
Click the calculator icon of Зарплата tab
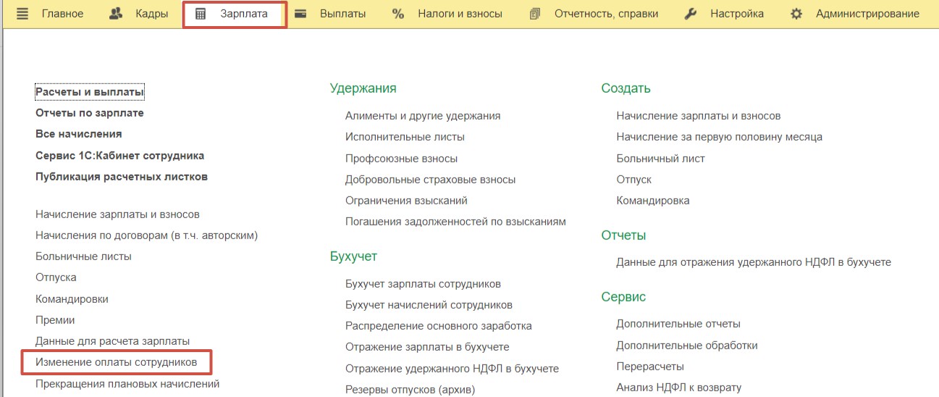click(201, 14)
